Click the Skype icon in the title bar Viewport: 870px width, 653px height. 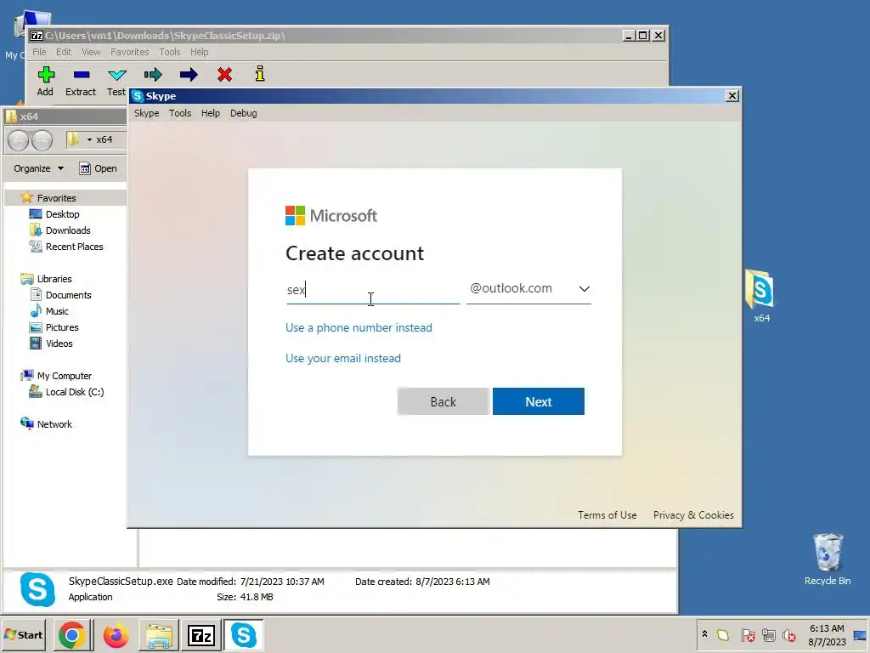click(138, 96)
